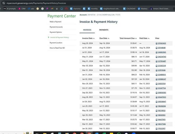This screenshot has height=134, width=175.
Task: Sort table by Invoice Date column
Action: 88,38
